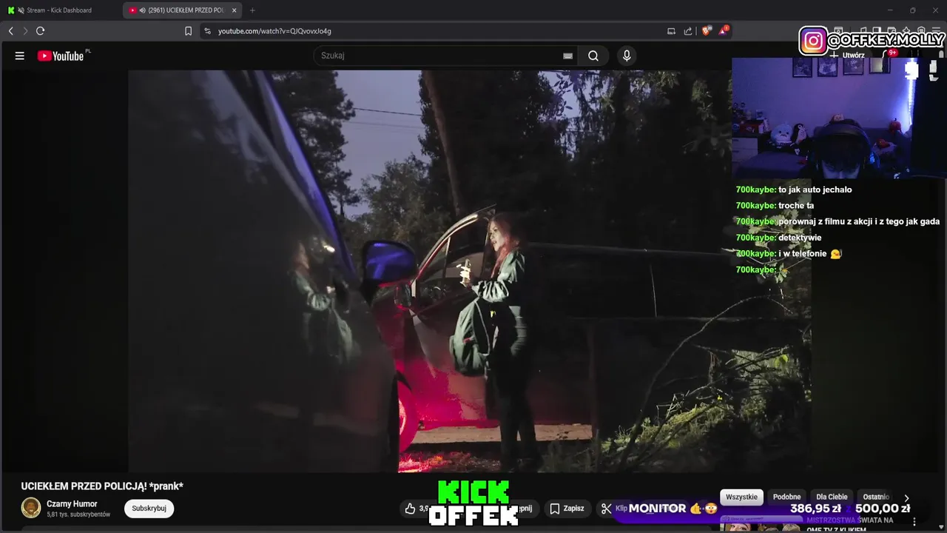
Task: Click the address bar URL
Action: click(x=274, y=31)
